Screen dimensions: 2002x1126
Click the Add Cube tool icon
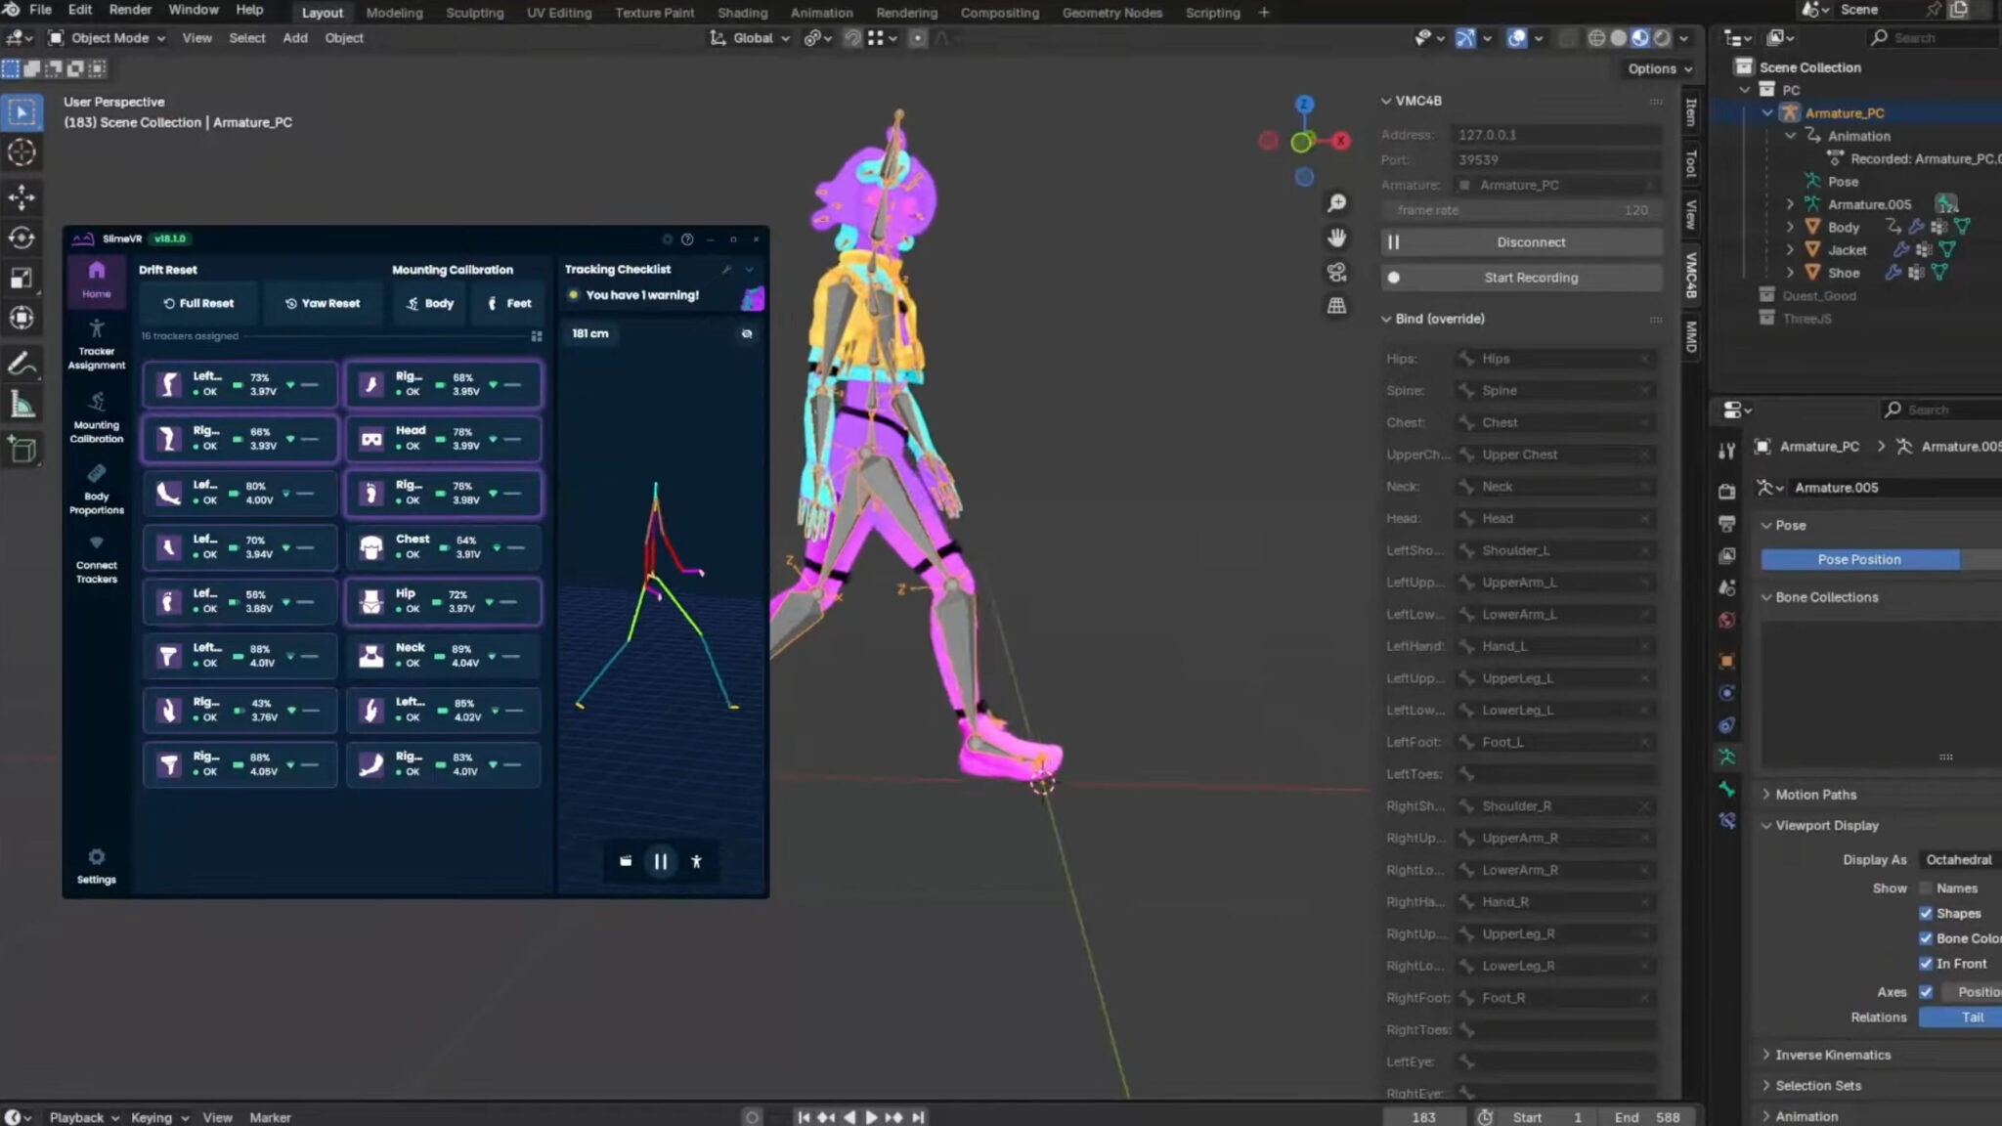tap(22, 450)
